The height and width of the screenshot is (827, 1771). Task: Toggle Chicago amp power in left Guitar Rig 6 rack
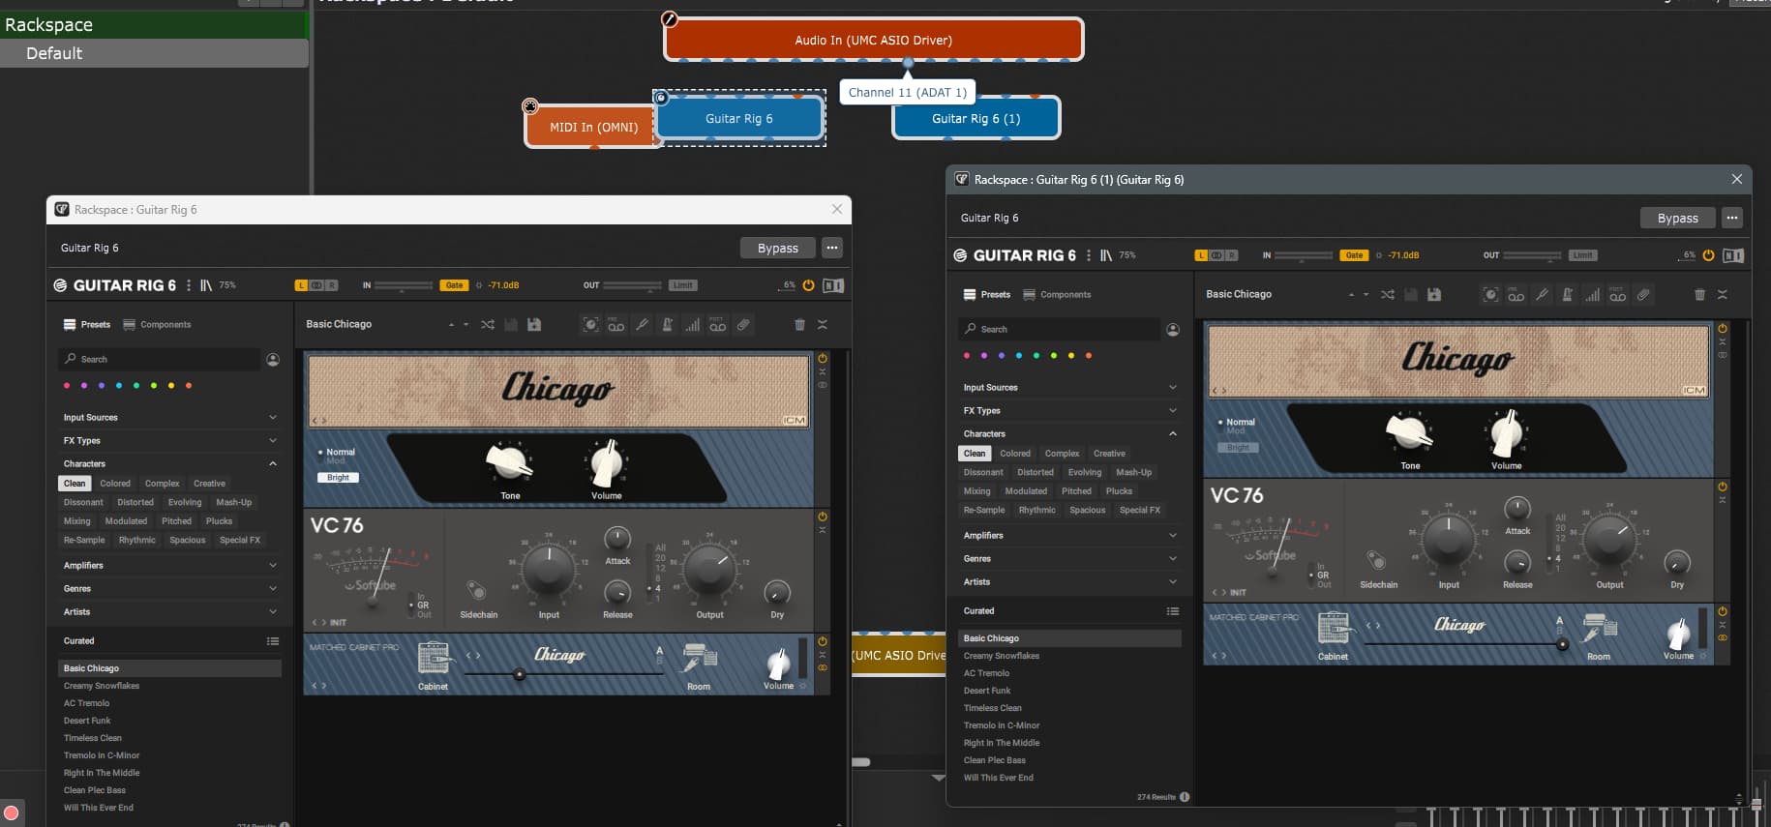coord(823,359)
